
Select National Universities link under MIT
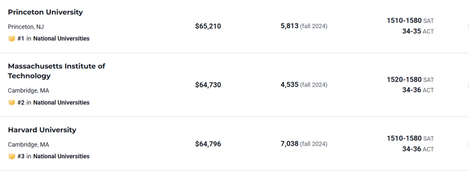coord(61,103)
